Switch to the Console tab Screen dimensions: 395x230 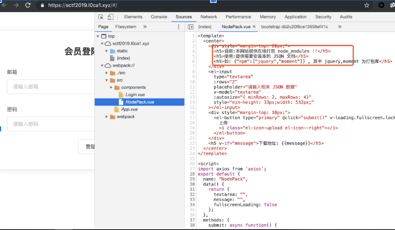tap(159, 17)
